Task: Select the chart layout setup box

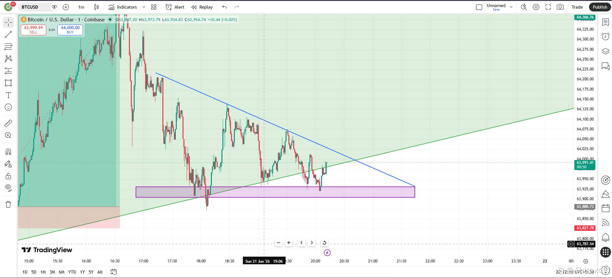Action: (x=479, y=7)
